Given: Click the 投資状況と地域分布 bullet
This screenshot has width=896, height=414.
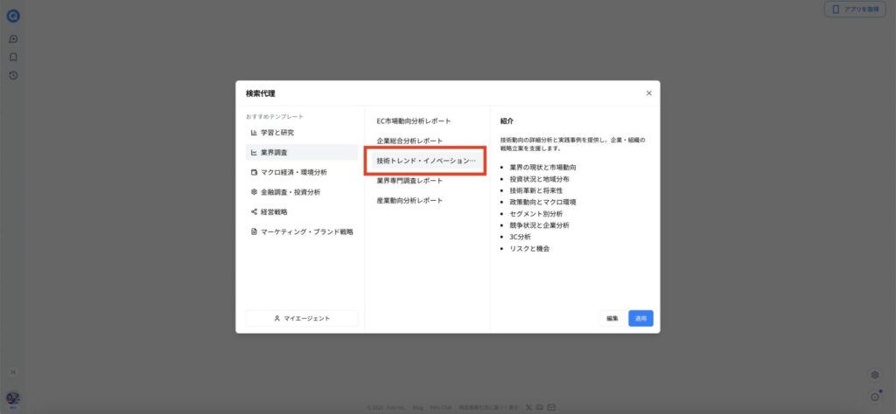Looking at the screenshot, I should coord(539,179).
